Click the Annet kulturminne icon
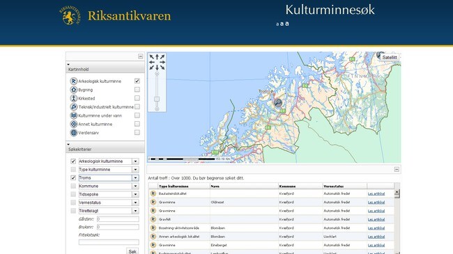This screenshot has height=254, width=453. click(x=74, y=124)
